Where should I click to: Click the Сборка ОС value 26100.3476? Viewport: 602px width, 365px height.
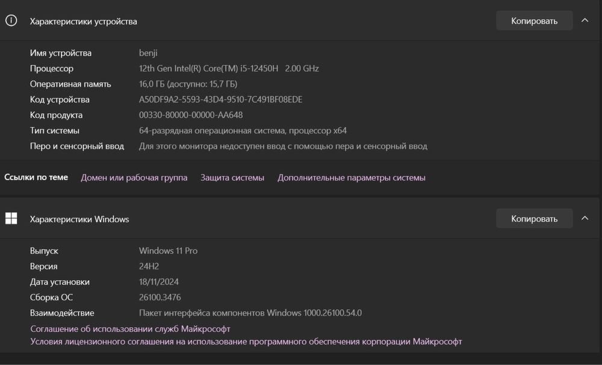[160, 298]
